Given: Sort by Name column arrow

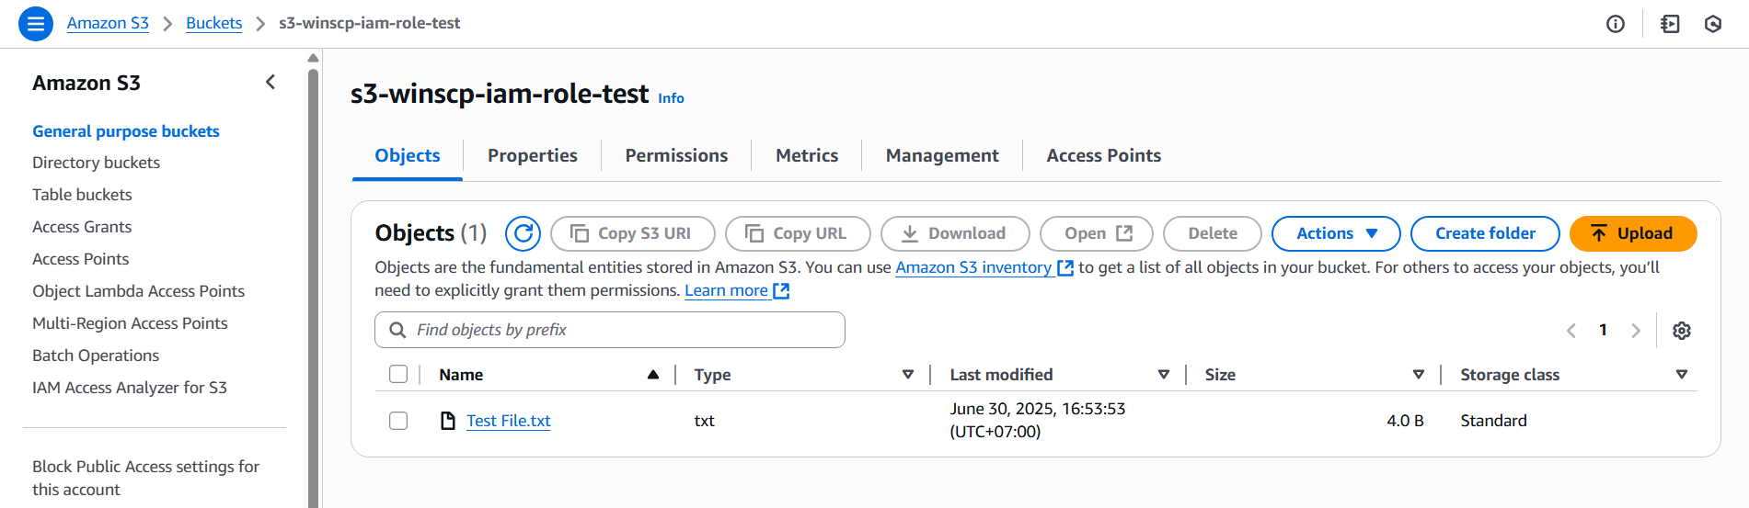Looking at the screenshot, I should click(x=653, y=375).
